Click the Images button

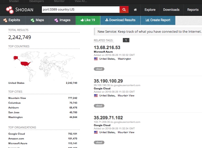tap(62, 20)
